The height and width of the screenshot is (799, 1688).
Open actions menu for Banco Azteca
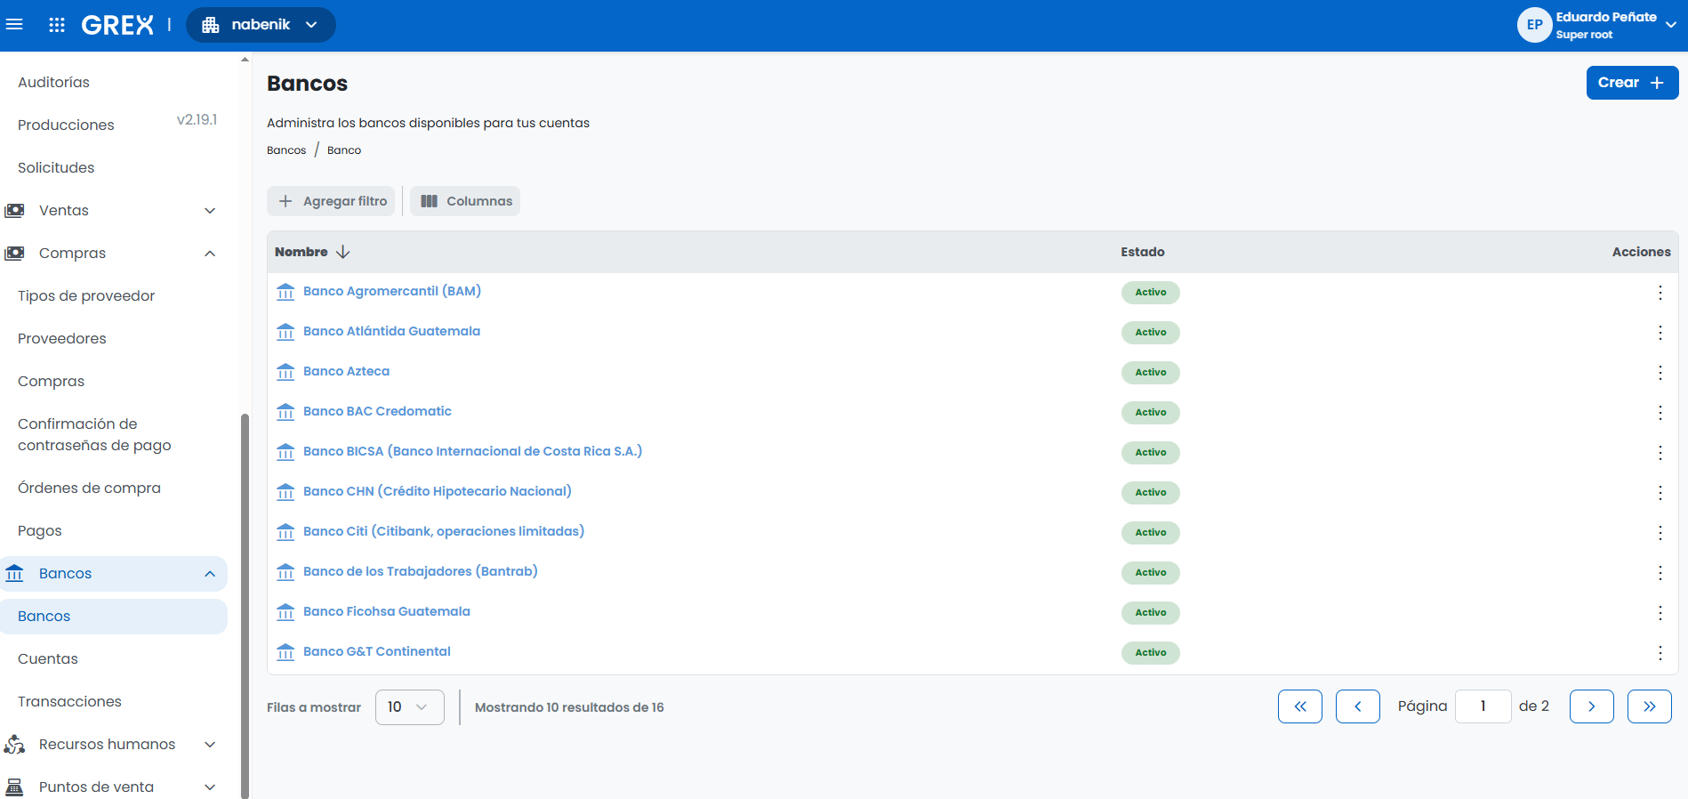(1660, 373)
